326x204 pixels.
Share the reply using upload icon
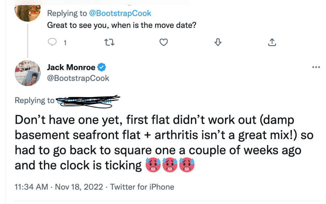272,42
